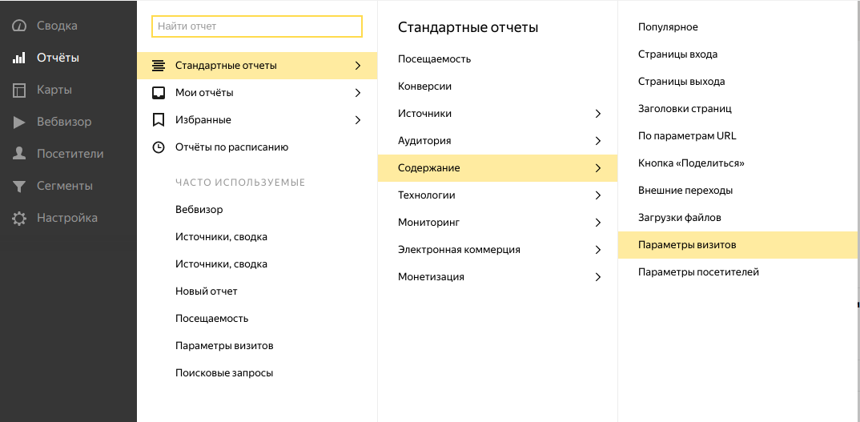860x422 pixels.
Task: Expand the Мои отчёты submenu arrow
Action: (x=357, y=93)
